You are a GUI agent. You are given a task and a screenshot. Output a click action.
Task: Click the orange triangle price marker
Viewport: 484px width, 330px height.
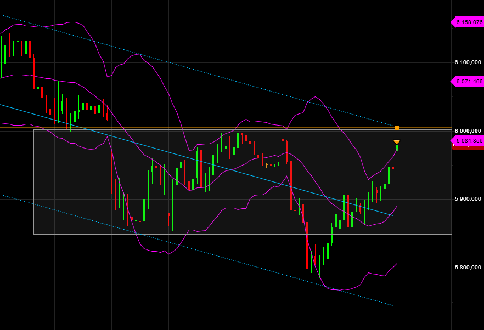pyautogui.click(x=397, y=142)
